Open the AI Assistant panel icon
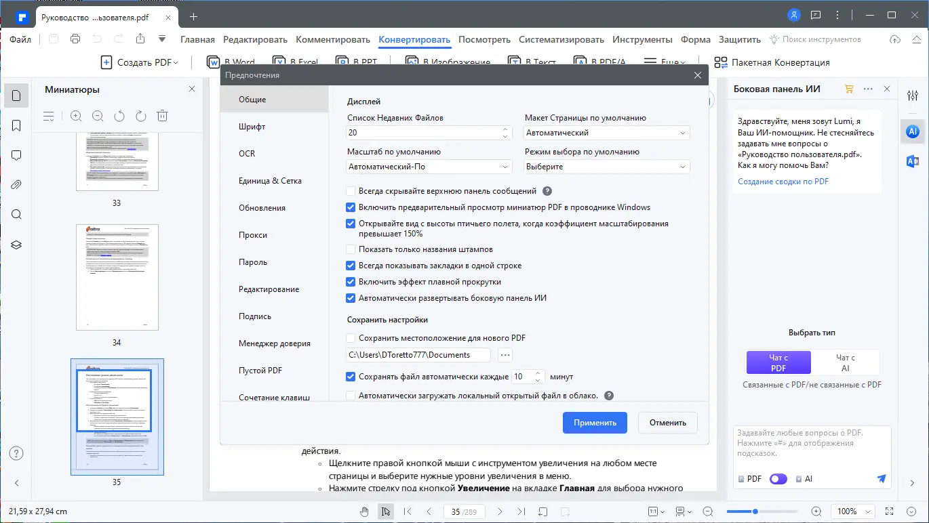The image size is (929, 523). pyautogui.click(x=912, y=131)
